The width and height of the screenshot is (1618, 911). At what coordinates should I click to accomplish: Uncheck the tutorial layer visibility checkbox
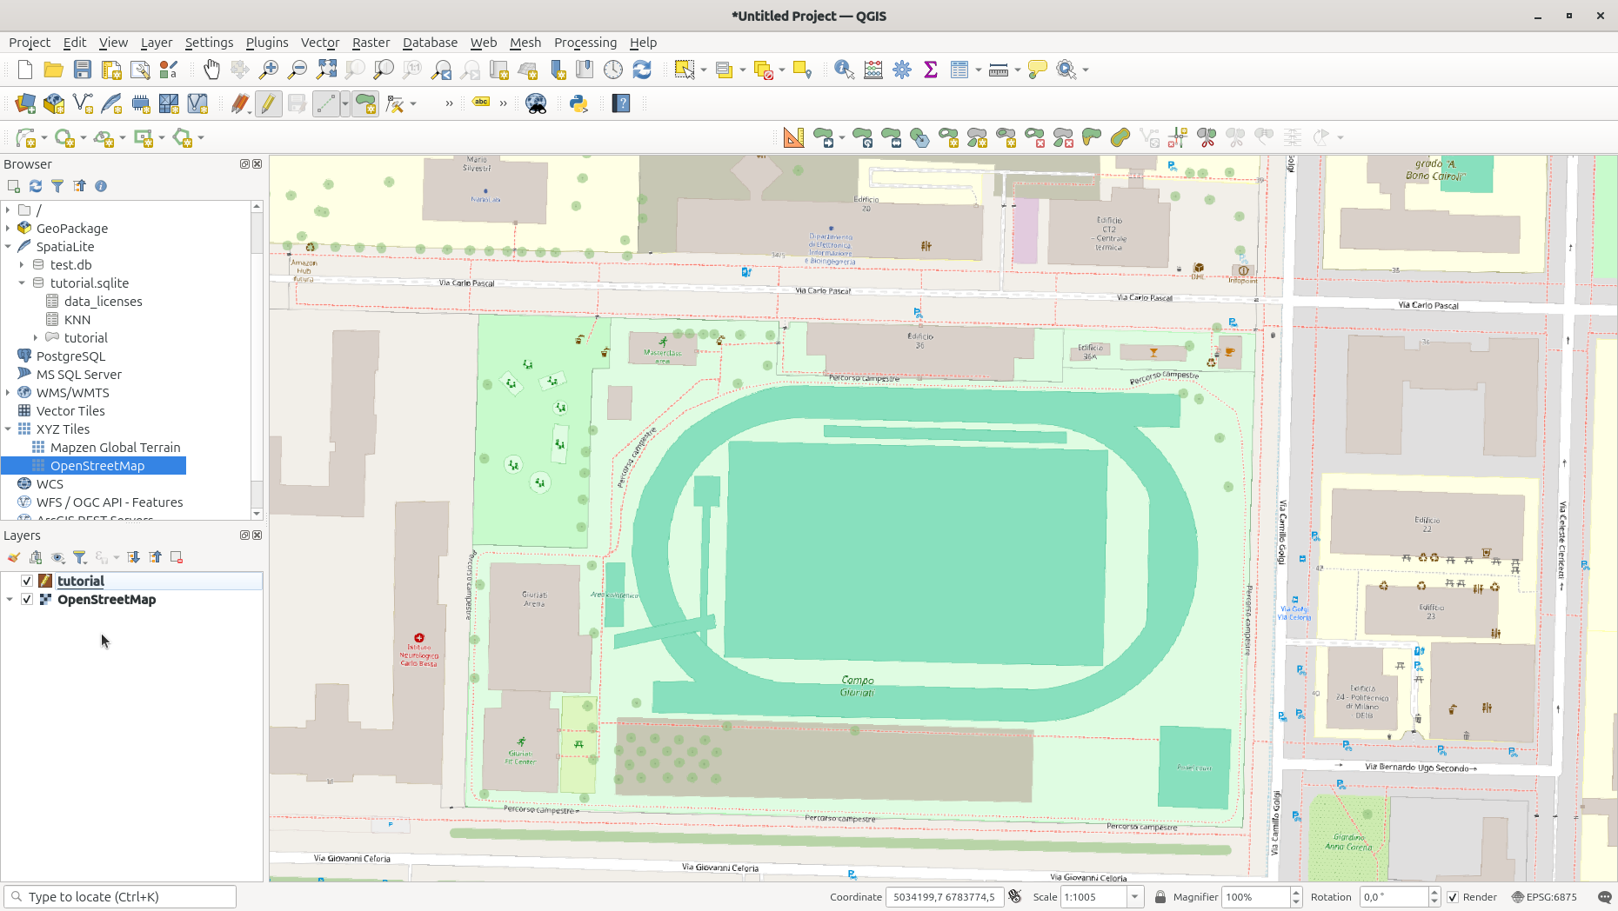click(x=27, y=581)
